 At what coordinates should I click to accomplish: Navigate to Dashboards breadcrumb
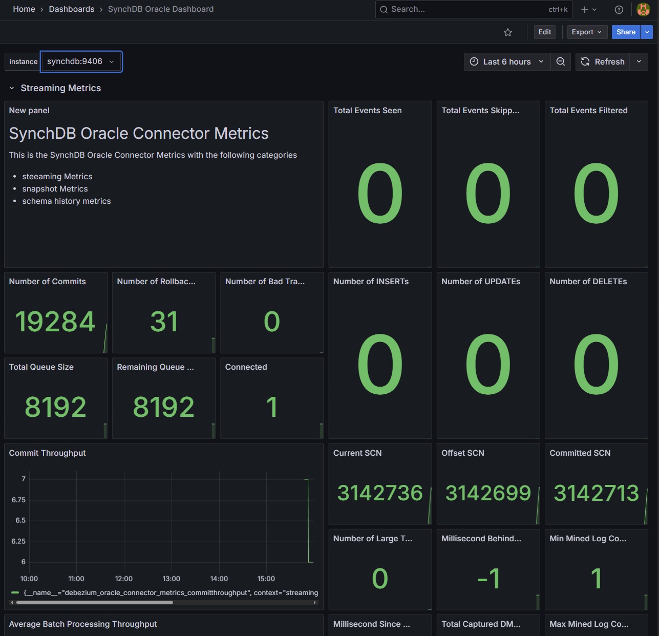[72, 9]
